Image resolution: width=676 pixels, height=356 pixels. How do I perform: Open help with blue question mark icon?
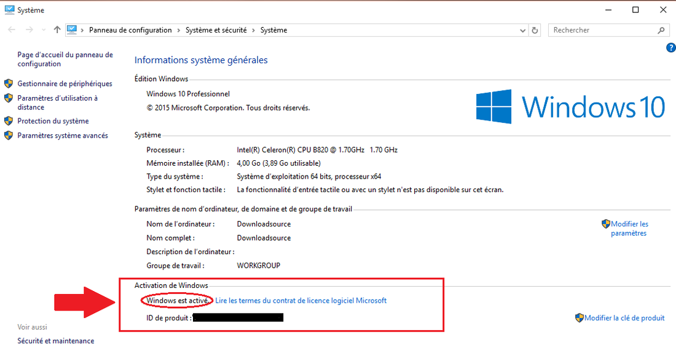click(671, 48)
